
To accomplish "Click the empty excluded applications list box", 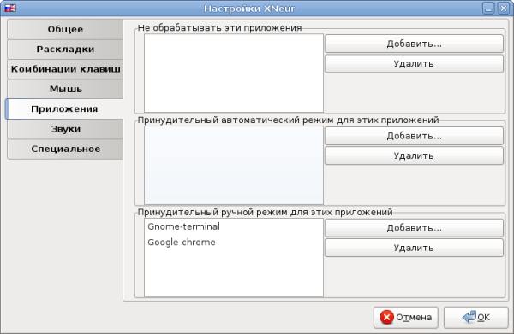I will 234,73.
